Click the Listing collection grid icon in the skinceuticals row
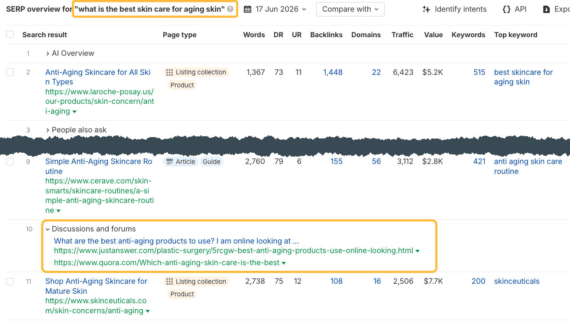This screenshot has width=570, height=321. click(x=169, y=282)
